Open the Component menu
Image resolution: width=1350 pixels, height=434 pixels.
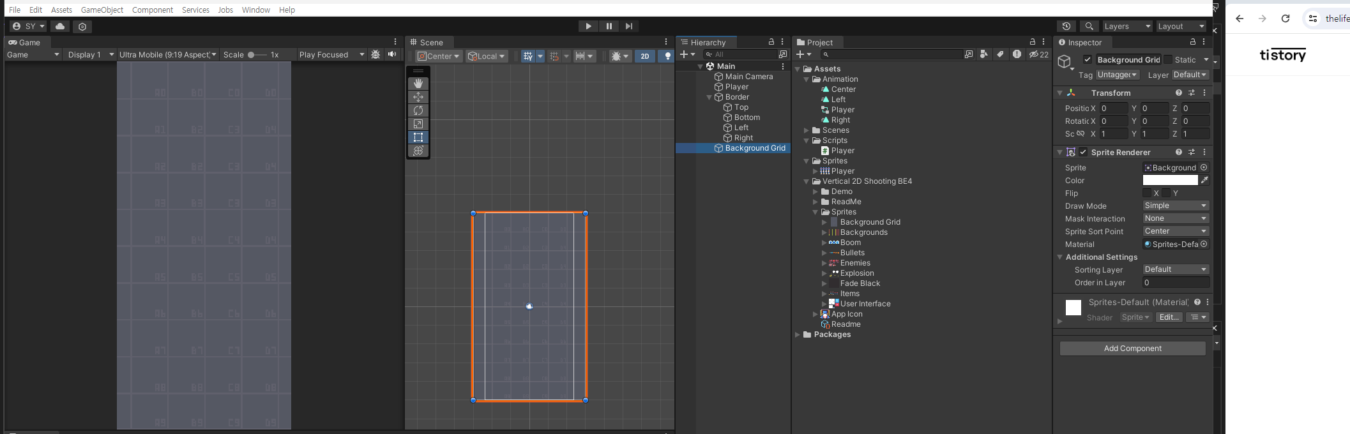tap(153, 10)
